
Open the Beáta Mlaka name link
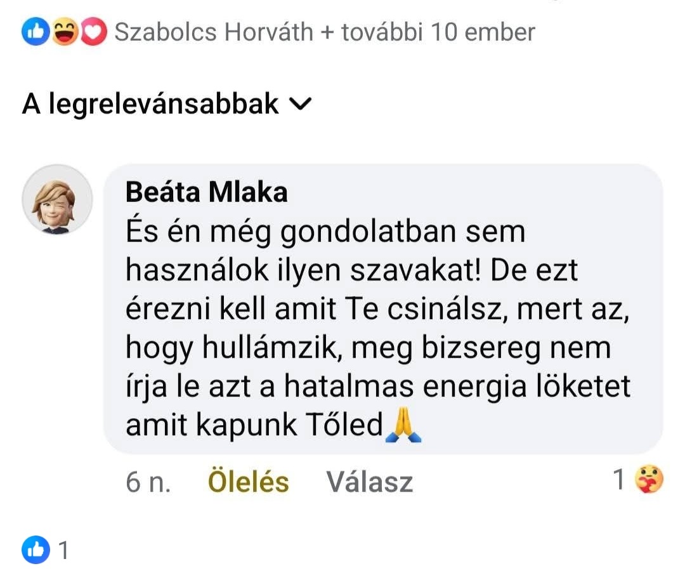[x=206, y=192]
